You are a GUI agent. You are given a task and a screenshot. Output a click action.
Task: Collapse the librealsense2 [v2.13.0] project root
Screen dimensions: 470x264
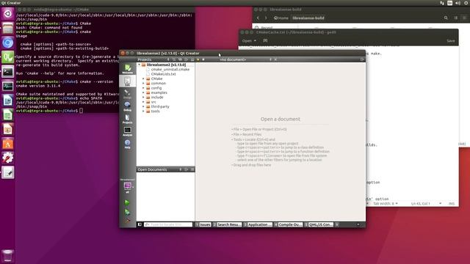click(x=139, y=65)
